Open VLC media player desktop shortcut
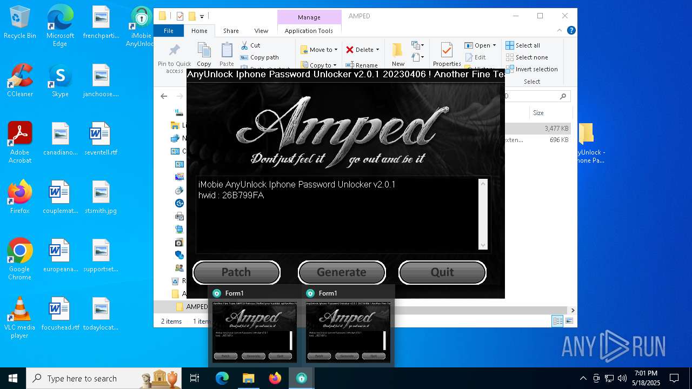Viewport: 692px width, 389px height. click(x=20, y=318)
